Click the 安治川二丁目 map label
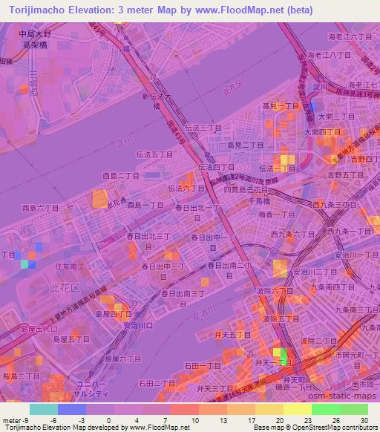The height and width of the screenshot is (432, 380). tap(315, 272)
